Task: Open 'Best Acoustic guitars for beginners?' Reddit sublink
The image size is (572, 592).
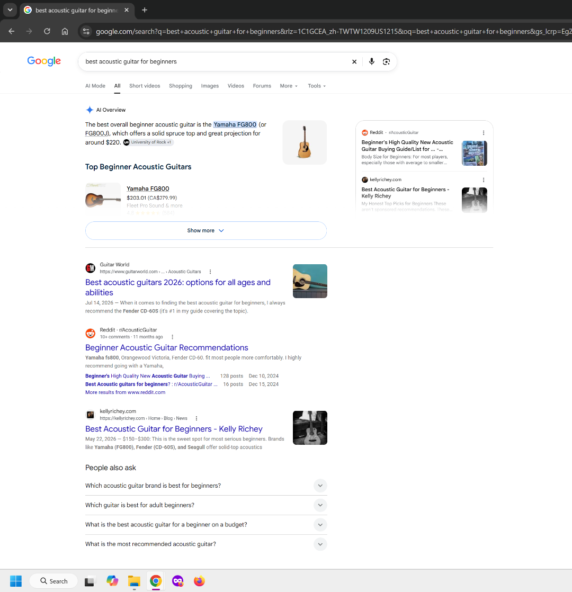Action: tap(151, 384)
